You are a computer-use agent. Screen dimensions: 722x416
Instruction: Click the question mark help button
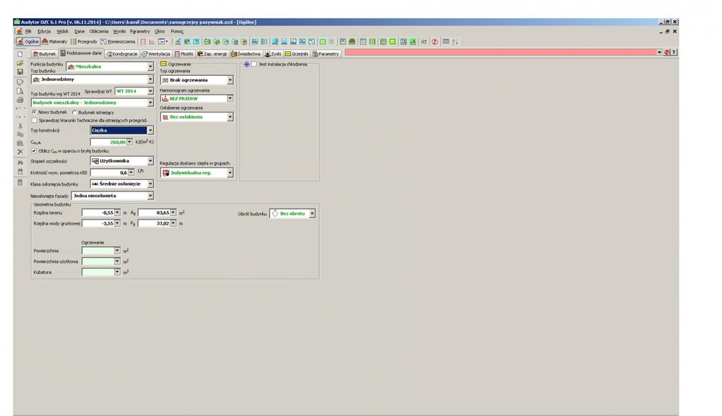674,53
